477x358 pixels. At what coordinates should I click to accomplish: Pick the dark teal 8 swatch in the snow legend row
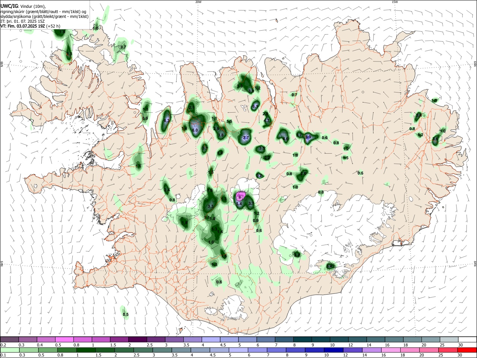click(303, 339)
